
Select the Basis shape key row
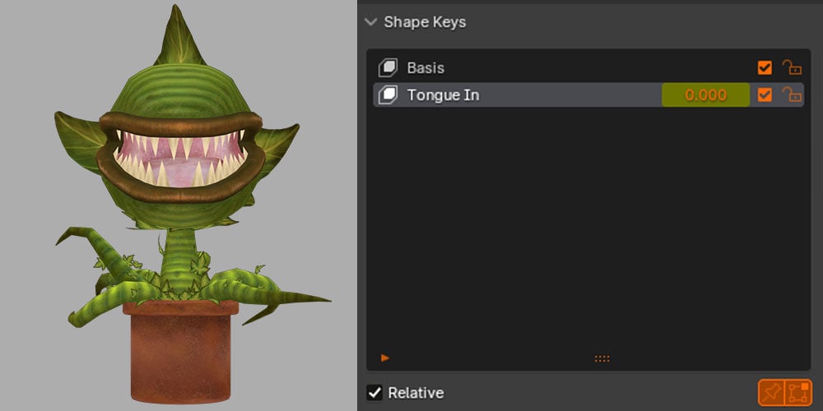click(588, 67)
